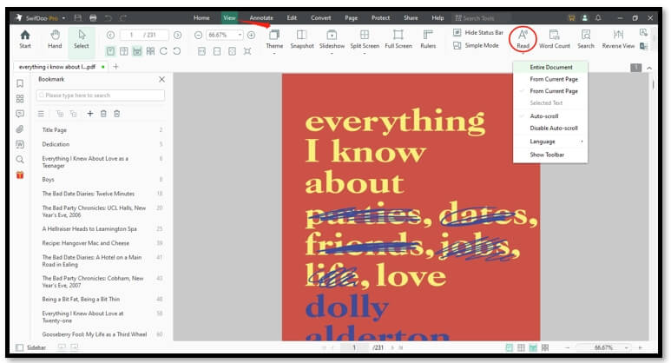Switch to everything i know about l...pdf tab
This screenshot has width=671, height=363.
[61, 67]
